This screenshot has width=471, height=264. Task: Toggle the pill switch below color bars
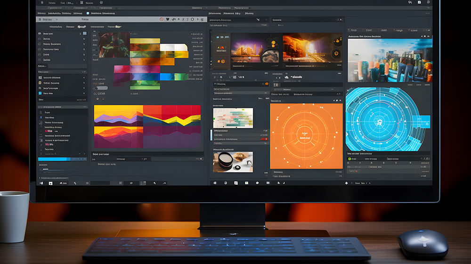point(100,88)
